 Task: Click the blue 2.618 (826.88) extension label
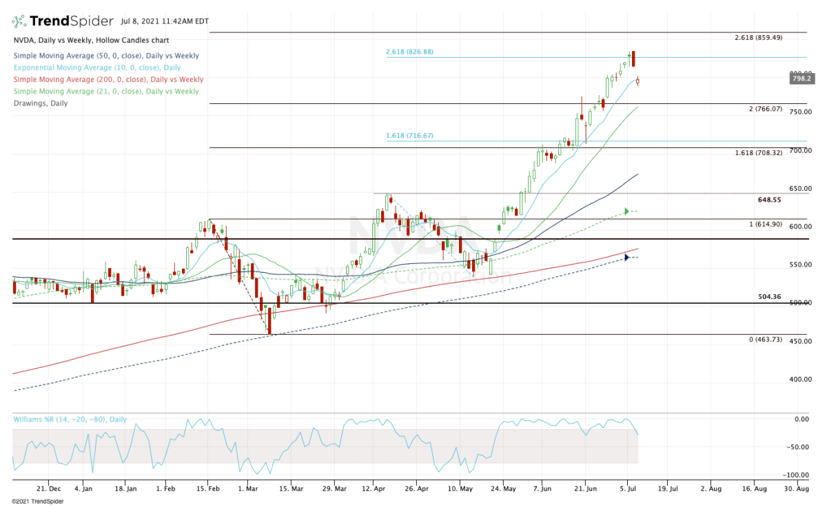[409, 52]
